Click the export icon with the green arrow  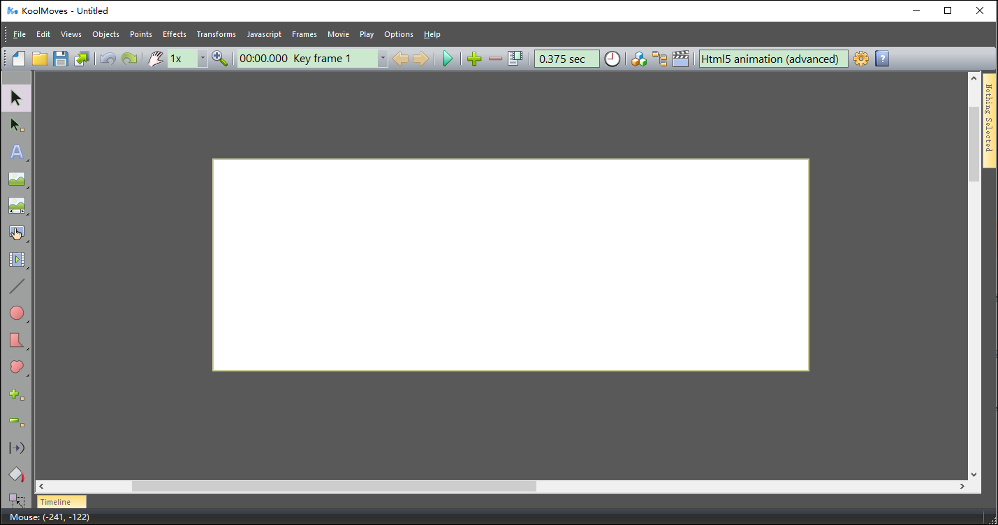[82, 59]
